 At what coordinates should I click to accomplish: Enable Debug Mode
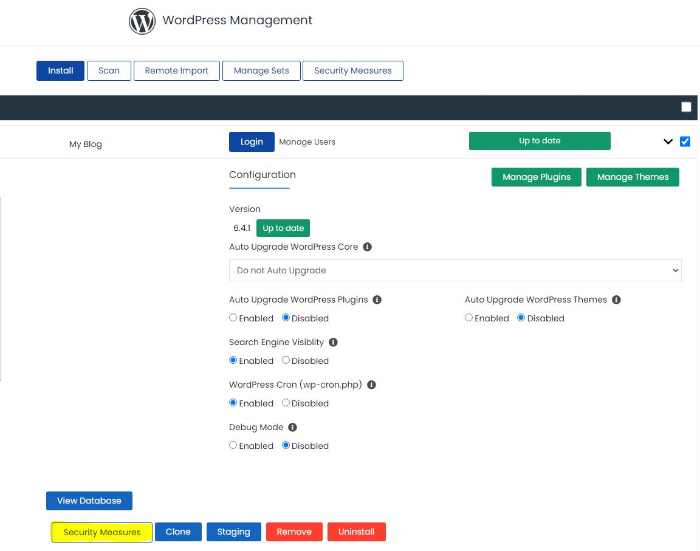coord(233,445)
